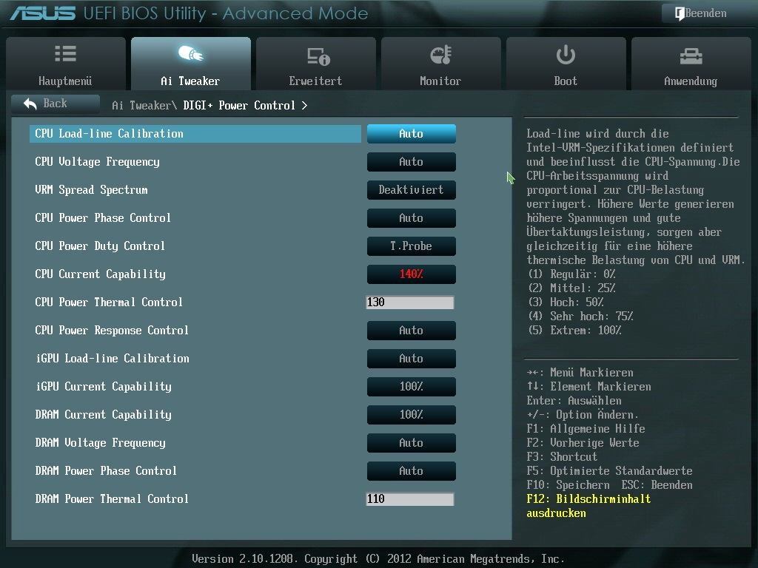The image size is (758, 568).
Task: Open DRAM Current Capability 100% dropdown
Action: coord(411,414)
